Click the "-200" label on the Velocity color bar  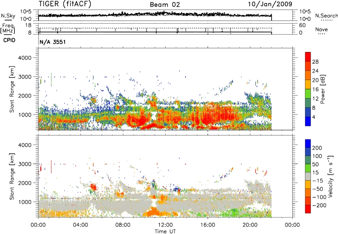[x=319, y=206]
